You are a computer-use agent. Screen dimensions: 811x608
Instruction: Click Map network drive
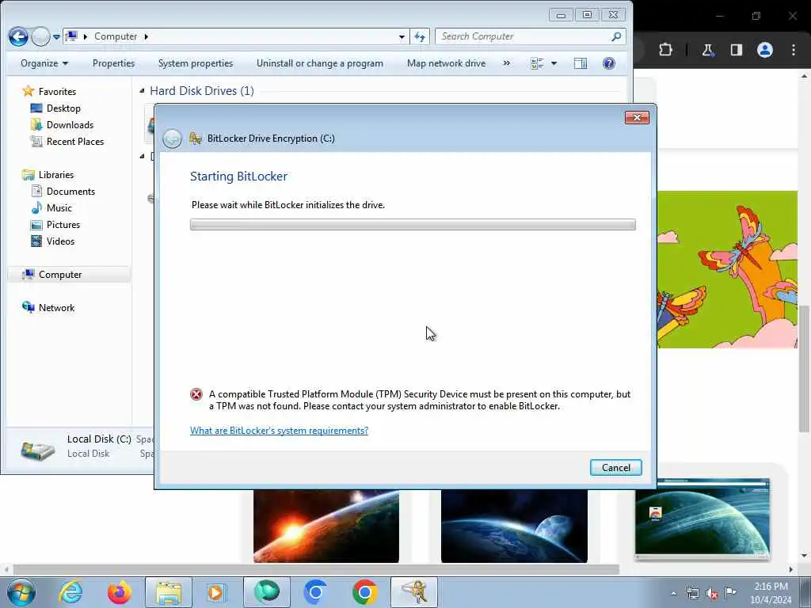pos(446,63)
